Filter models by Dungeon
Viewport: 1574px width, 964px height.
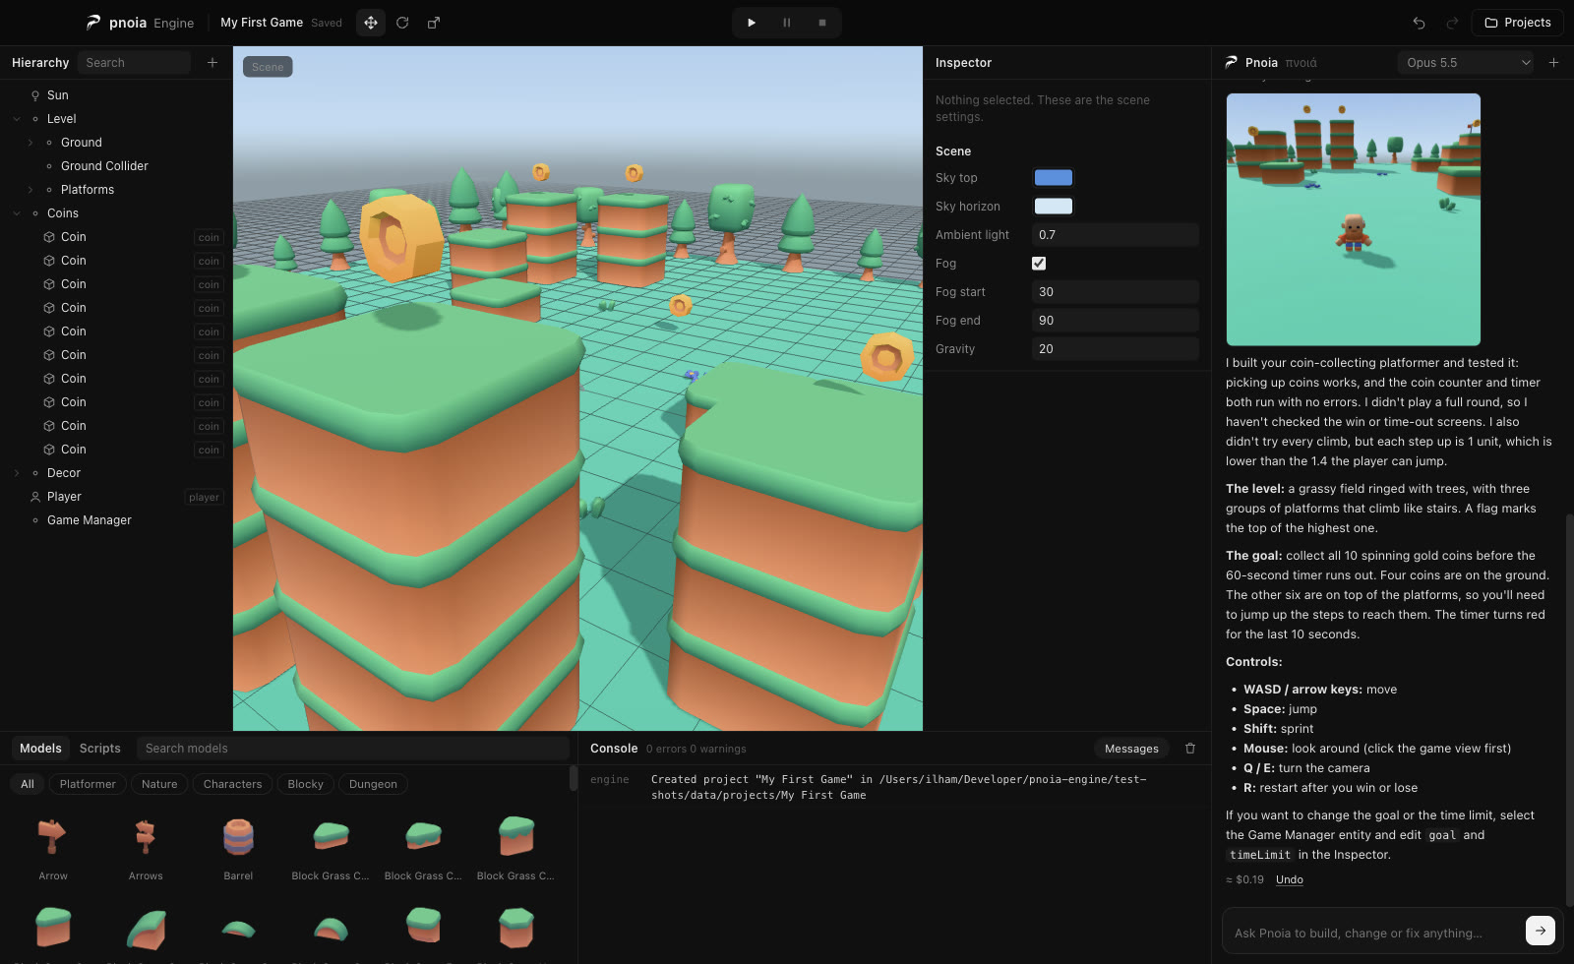pyautogui.click(x=373, y=784)
